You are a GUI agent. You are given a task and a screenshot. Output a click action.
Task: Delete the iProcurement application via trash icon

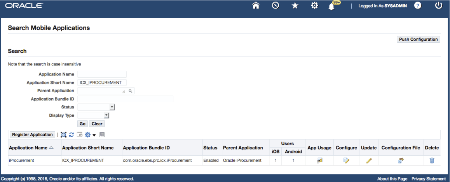click(x=432, y=161)
